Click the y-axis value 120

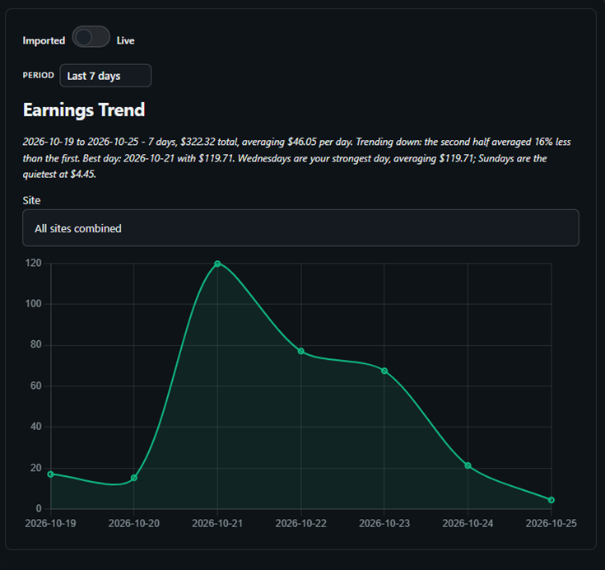(33, 263)
